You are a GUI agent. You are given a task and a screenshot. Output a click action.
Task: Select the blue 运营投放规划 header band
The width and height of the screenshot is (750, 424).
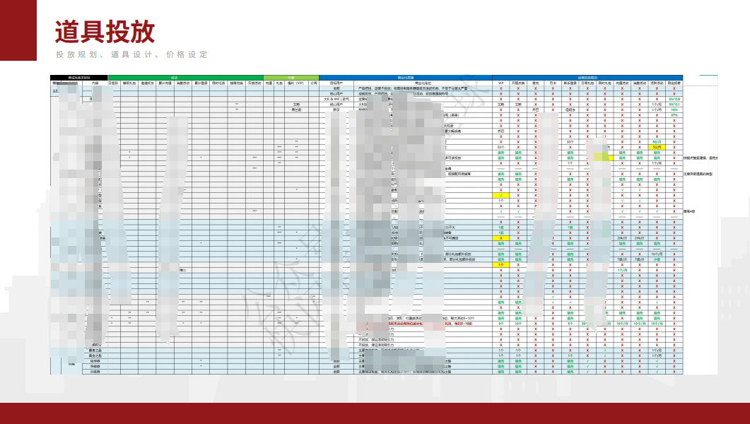587,77
